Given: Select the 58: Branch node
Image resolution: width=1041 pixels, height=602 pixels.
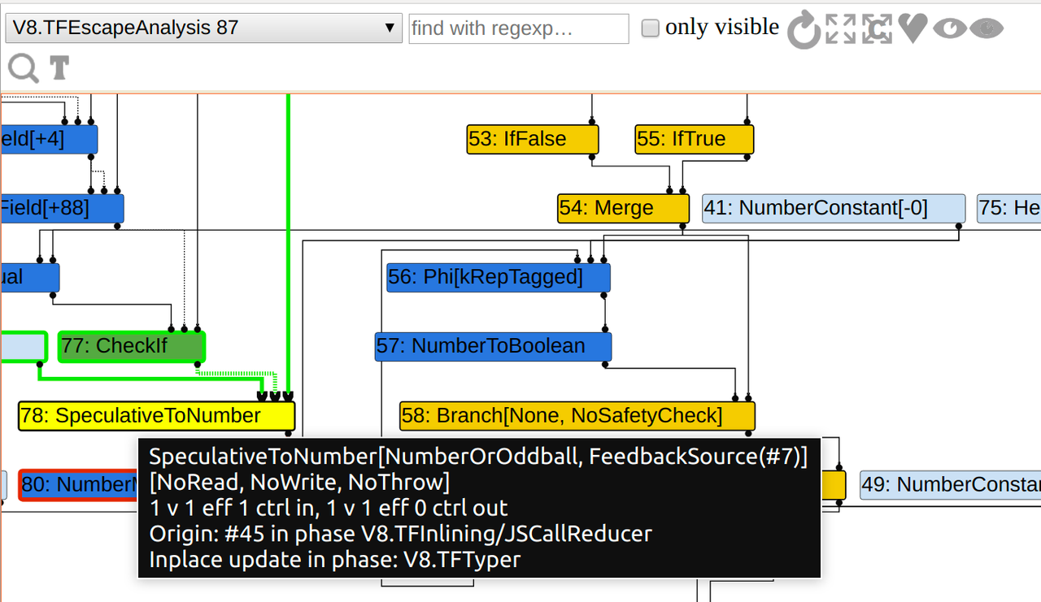Looking at the screenshot, I should tap(577, 416).
